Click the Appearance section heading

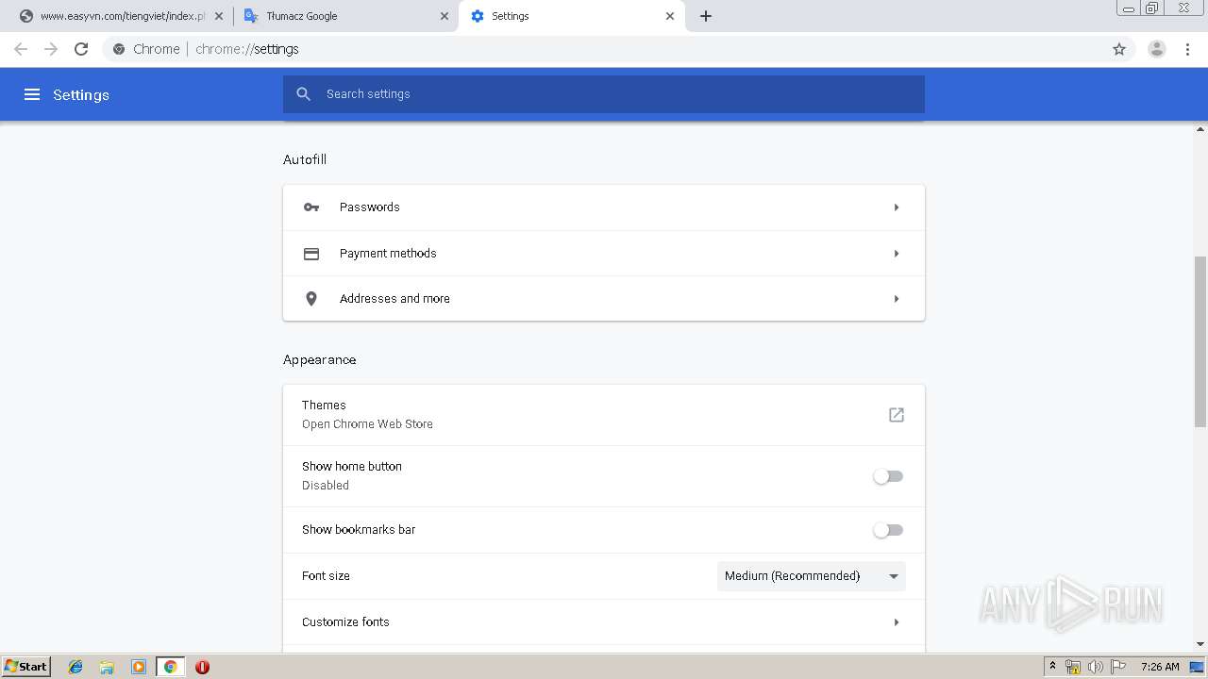320,360
